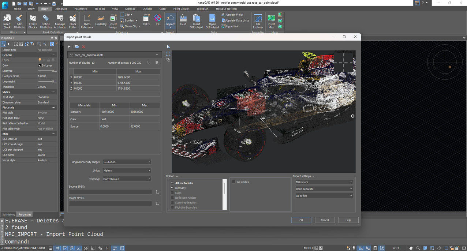The height and width of the screenshot is (251, 467).
Task: Open the Manage Attributes tool
Action: click(60, 21)
